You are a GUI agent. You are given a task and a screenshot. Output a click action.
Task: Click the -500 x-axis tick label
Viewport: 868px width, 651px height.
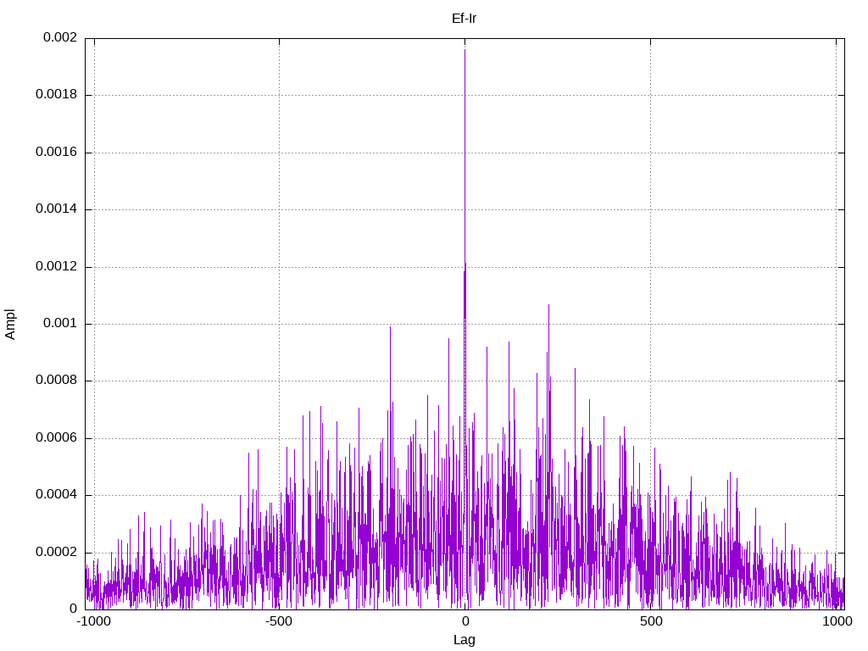click(x=278, y=621)
